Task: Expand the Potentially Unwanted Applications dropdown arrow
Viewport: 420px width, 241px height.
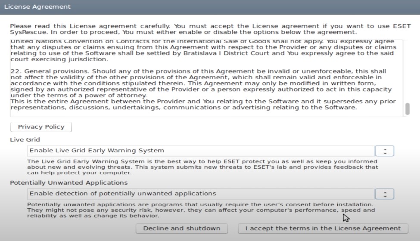Action: 384,194
